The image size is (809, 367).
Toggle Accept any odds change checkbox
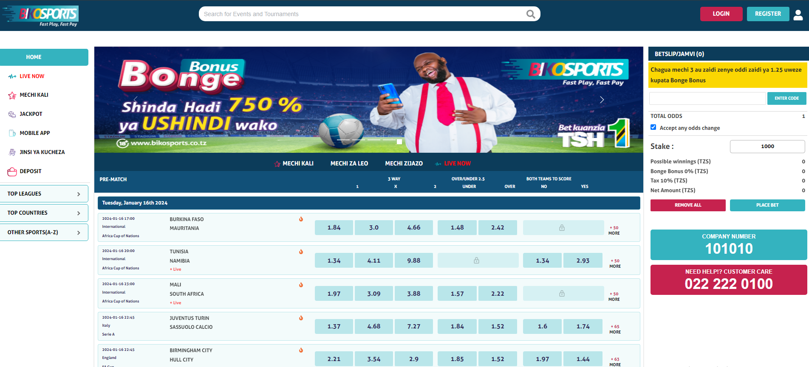coord(653,127)
